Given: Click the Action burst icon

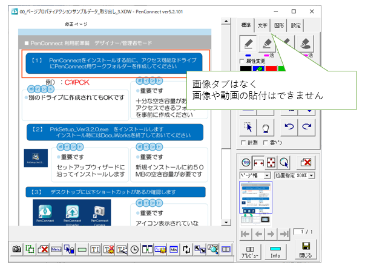Looking at the screenshot, I should [x=160, y=249].
